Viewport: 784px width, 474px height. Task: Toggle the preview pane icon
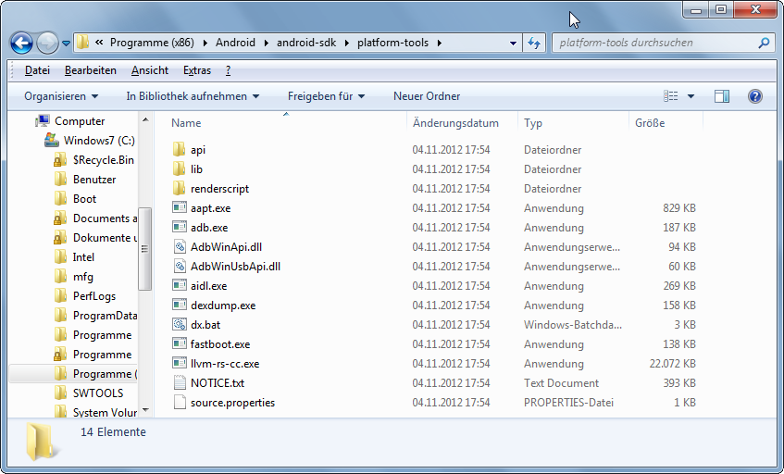[721, 96]
